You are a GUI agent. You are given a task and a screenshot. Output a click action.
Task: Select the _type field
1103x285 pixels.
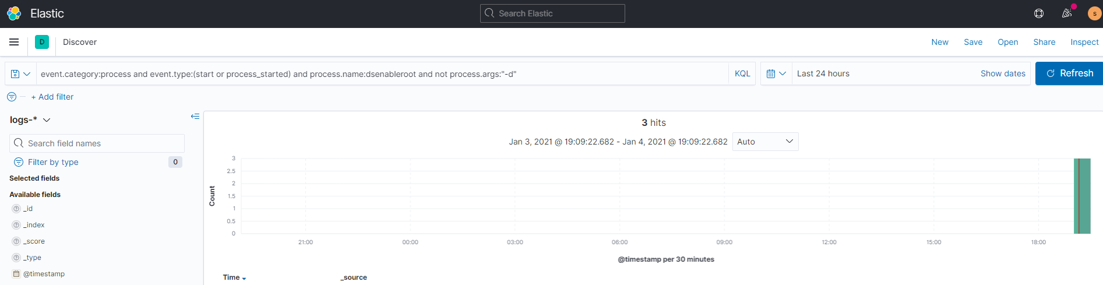[32, 258]
